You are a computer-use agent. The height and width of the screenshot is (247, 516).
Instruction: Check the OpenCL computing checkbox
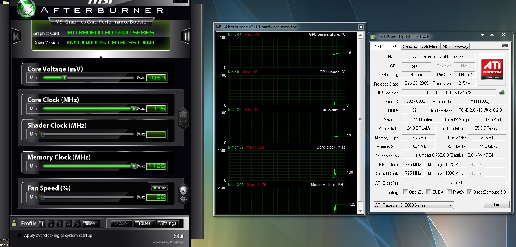click(405, 192)
